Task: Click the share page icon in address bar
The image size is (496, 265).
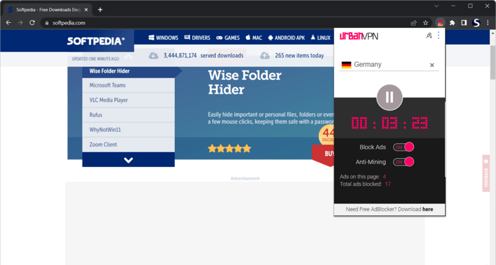Action: click(x=414, y=23)
